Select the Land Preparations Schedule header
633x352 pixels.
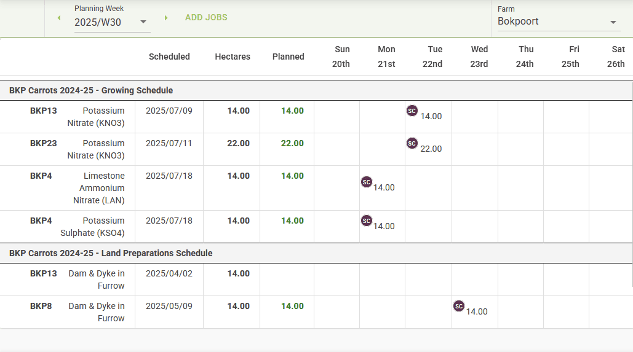111,253
